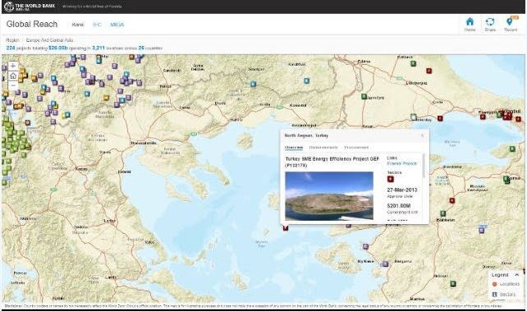527x311 pixels.
Task: Select the green marker left of Uzunköprü label
Action: (364, 96)
